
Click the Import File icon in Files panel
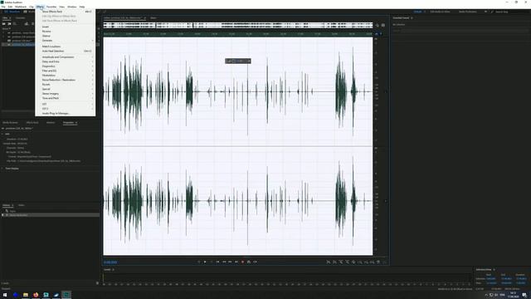point(9,24)
